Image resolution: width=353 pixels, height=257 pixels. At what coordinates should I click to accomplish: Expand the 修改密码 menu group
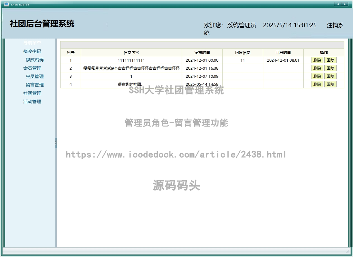click(x=32, y=51)
